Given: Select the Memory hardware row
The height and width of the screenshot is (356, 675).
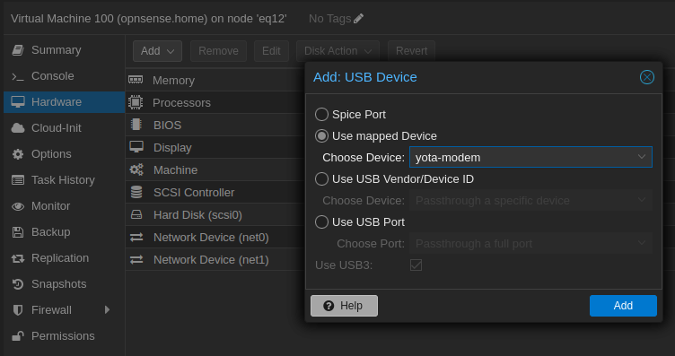Looking at the screenshot, I should (215, 80).
